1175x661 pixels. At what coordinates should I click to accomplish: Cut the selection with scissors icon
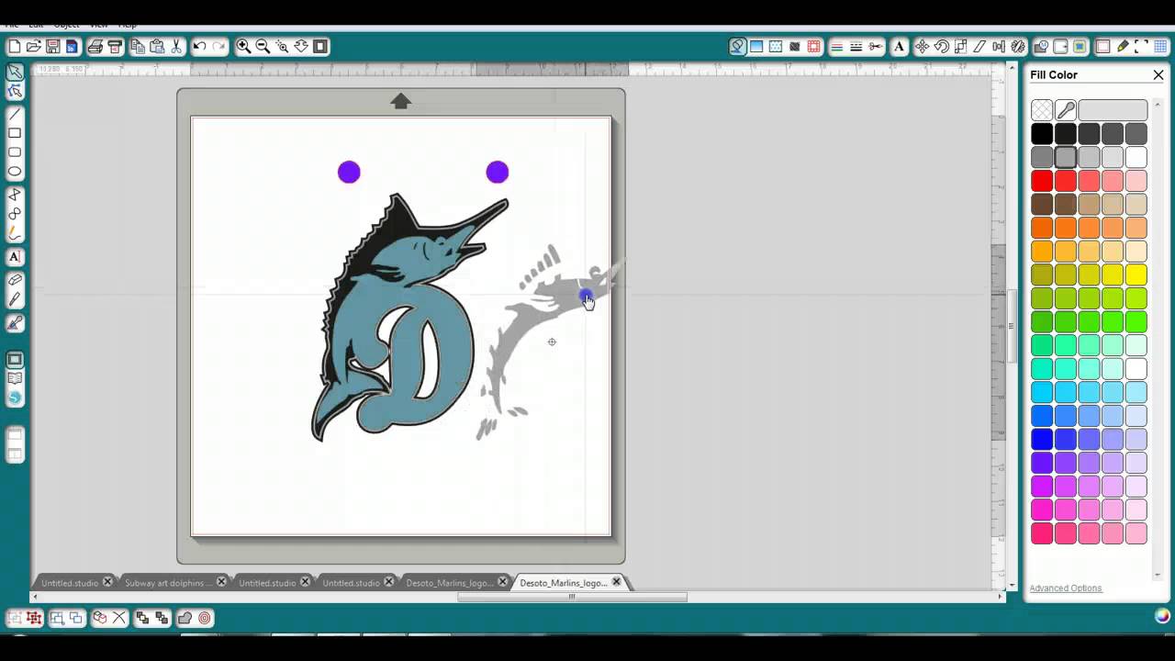pyautogui.click(x=176, y=46)
